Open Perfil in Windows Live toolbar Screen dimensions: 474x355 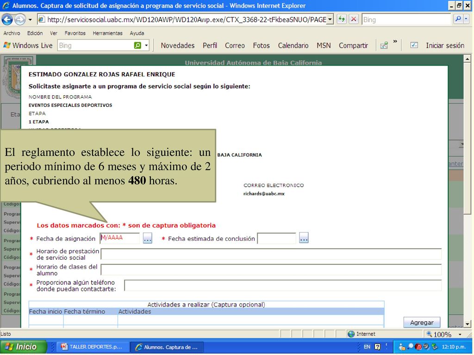(210, 46)
